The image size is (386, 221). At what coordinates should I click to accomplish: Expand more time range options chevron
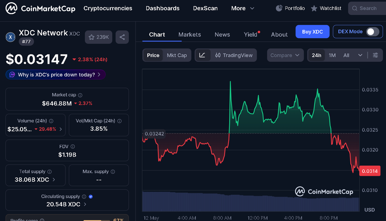(360, 55)
